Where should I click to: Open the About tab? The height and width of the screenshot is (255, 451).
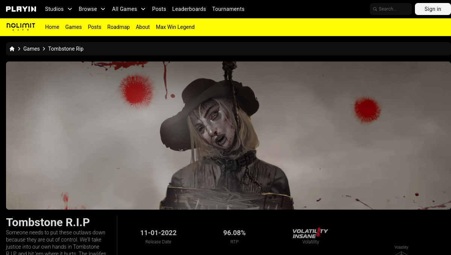click(143, 27)
